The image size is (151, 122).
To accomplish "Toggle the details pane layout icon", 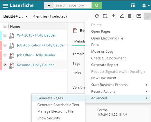I will (x=133, y=5).
